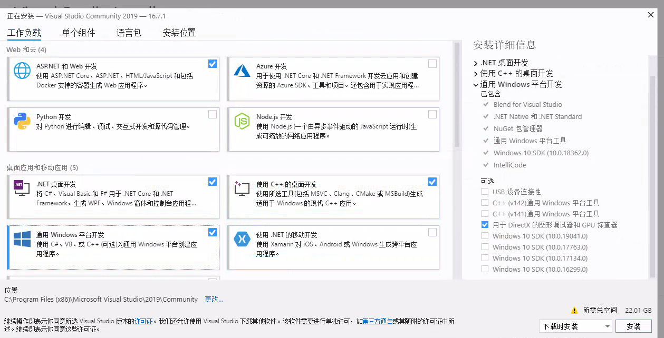Click the 桌面应用和移动应用 (5) section header
The height and width of the screenshot is (338, 664).
pos(42,167)
